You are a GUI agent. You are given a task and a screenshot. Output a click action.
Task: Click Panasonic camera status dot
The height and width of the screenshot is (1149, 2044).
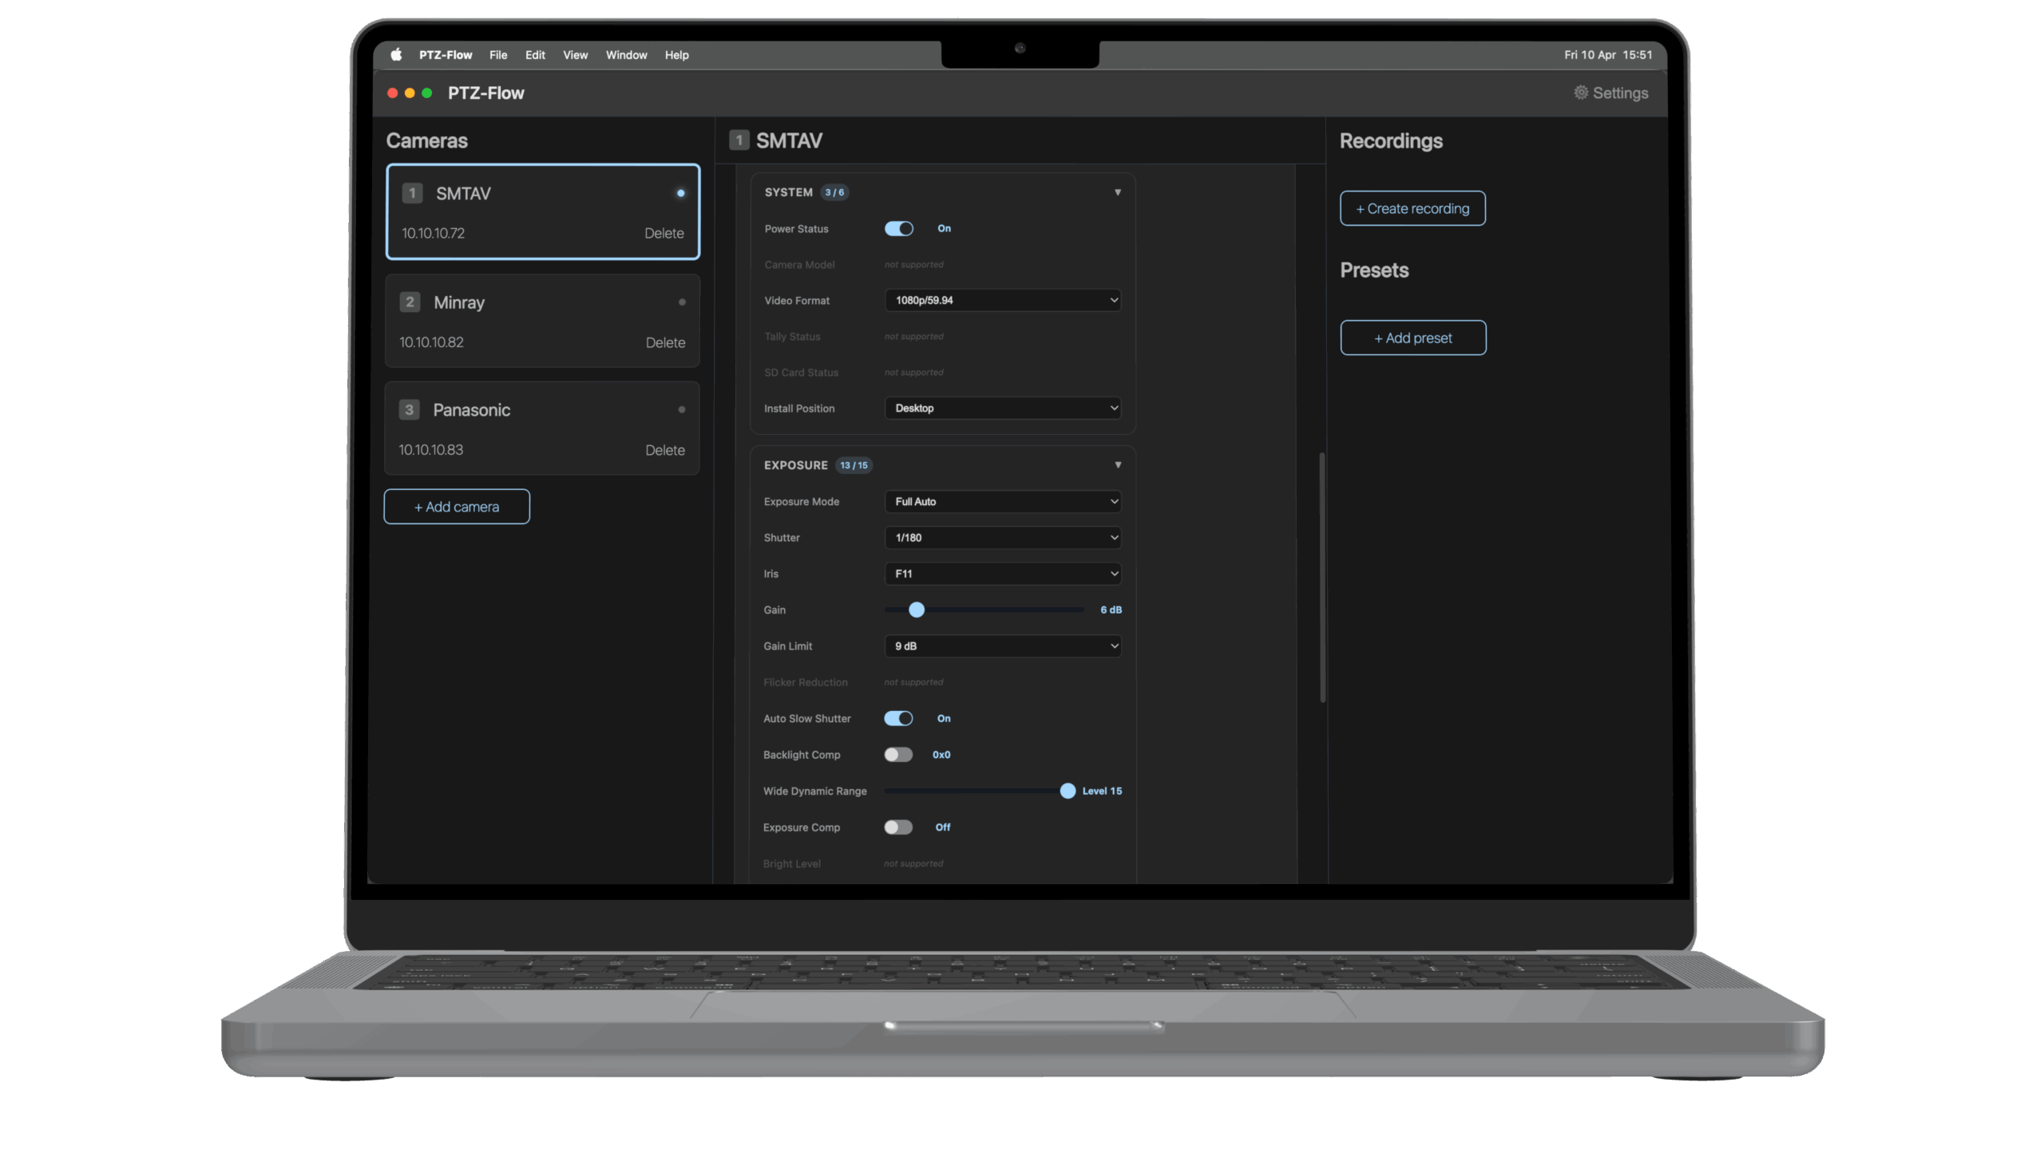(681, 410)
